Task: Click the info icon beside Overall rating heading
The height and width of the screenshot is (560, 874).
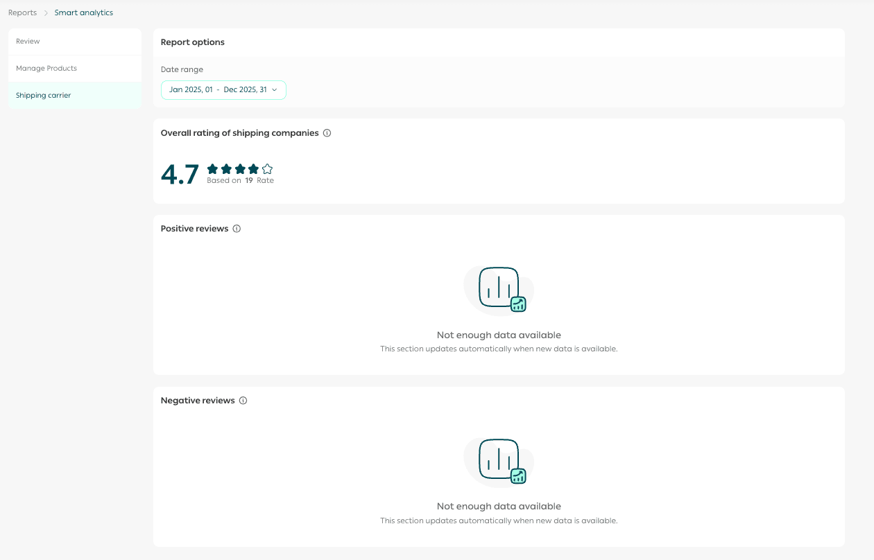Action: (x=327, y=133)
